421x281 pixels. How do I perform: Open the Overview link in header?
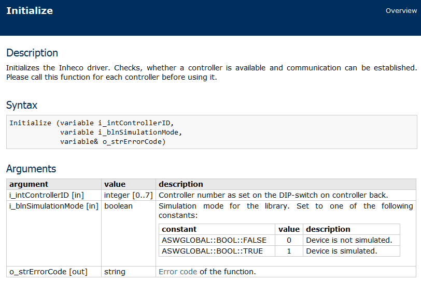click(x=401, y=11)
